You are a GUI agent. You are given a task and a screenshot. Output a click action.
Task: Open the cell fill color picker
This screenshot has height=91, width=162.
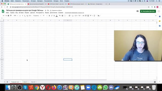(60, 16)
